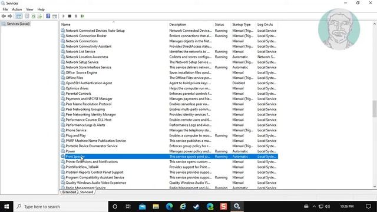Open the Action menu
The height and width of the screenshot is (212, 377).
[x=17, y=9]
